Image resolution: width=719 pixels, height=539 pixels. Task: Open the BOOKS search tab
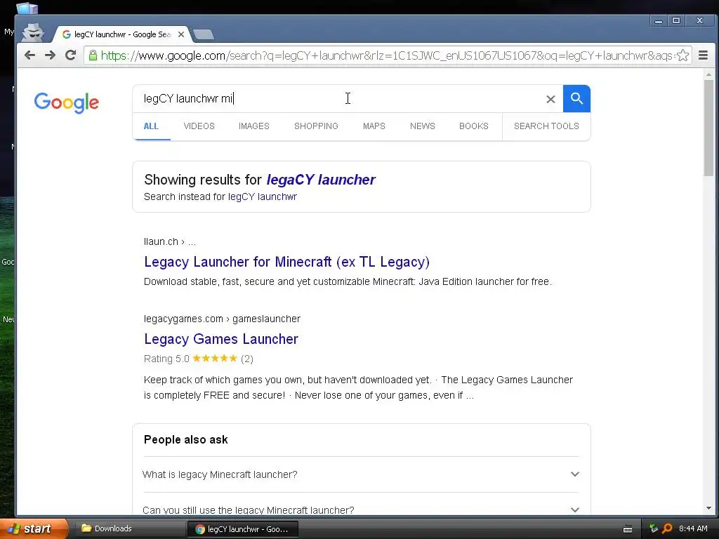(474, 126)
